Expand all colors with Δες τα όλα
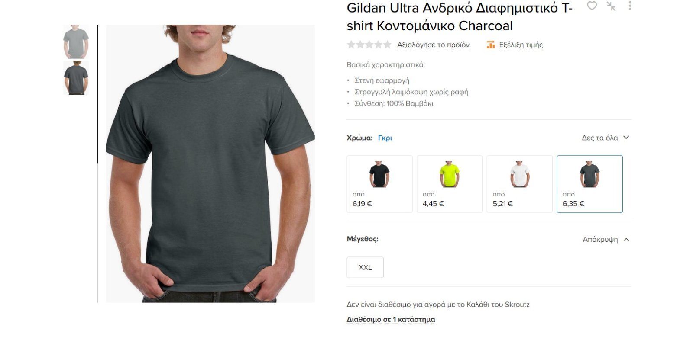The image size is (693, 343). [605, 138]
